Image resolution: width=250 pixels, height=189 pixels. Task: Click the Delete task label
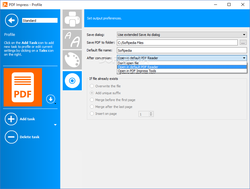point(29,137)
